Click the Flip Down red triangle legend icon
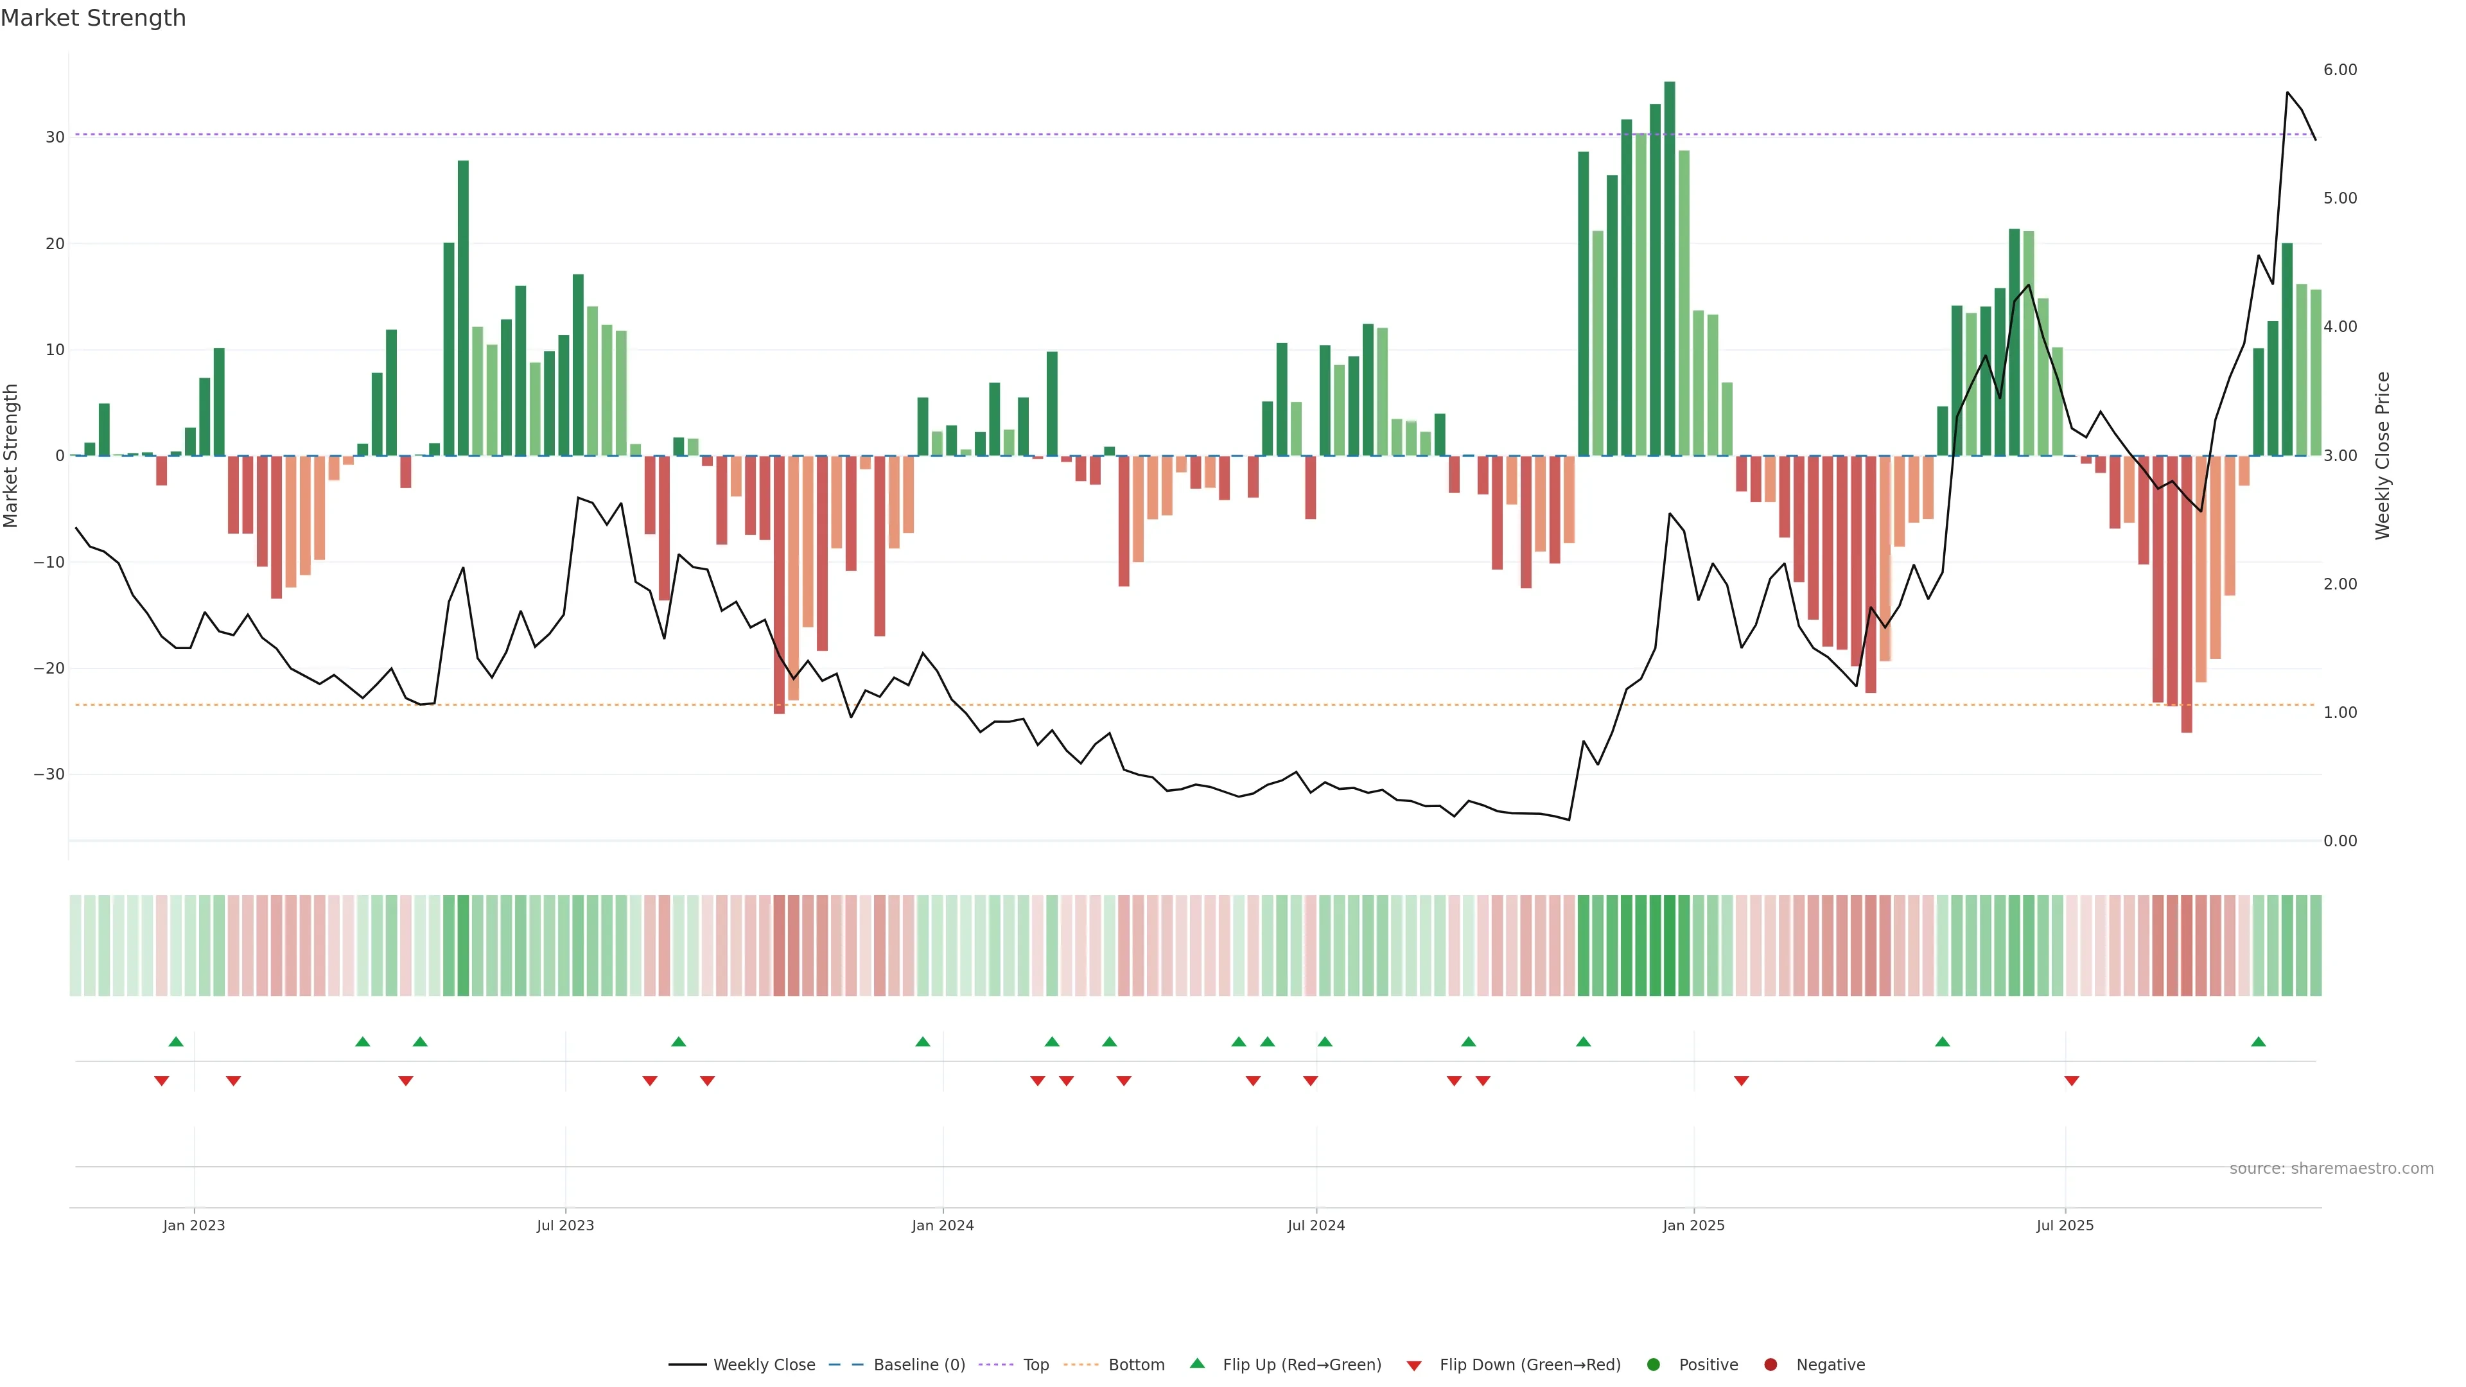Viewport: 2466px width, 1387px height. pyautogui.click(x=1414, y=1365)
